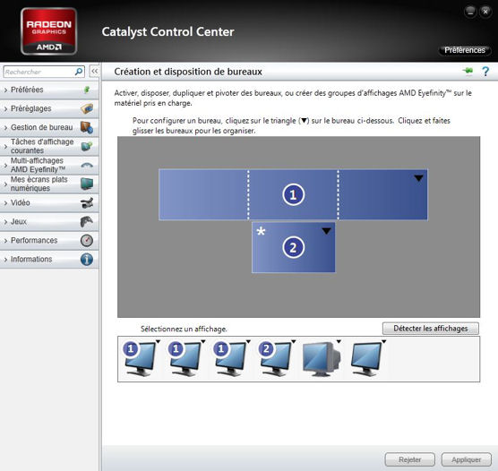Screen dimensions: 498x471
Task: Click the Performances gauge icon
Action: click(87, 240)
